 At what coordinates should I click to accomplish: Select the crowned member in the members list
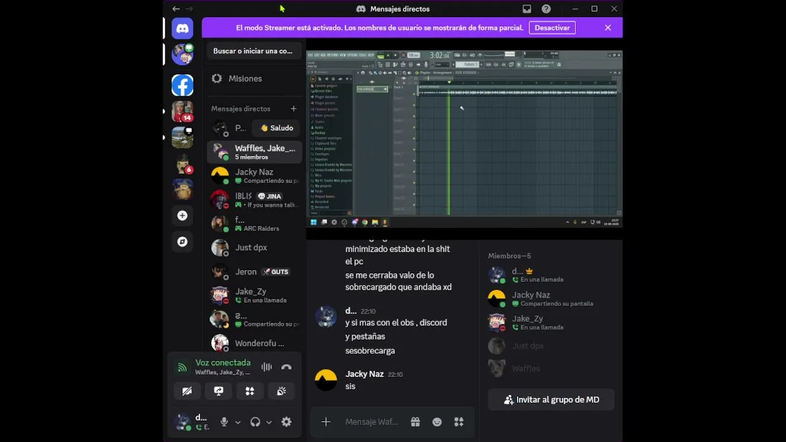pyautogui.click(x=551, y=274)
